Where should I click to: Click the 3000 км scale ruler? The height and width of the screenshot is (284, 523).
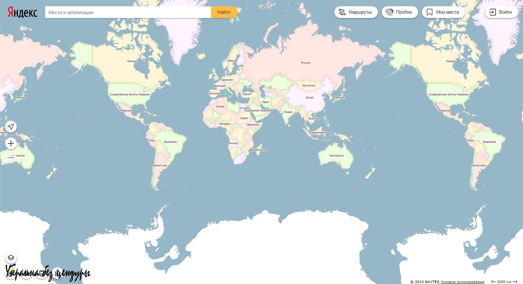(x=504, y=282)
